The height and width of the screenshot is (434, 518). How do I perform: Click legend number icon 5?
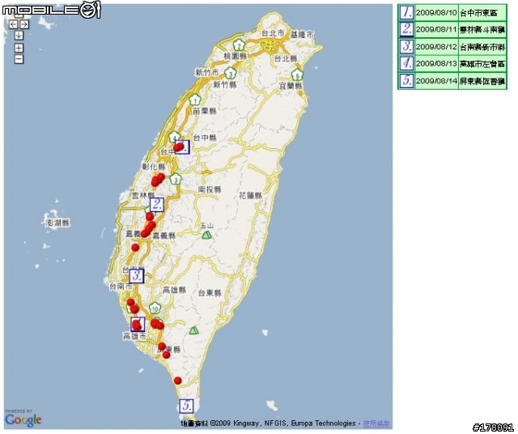point(406,81)
